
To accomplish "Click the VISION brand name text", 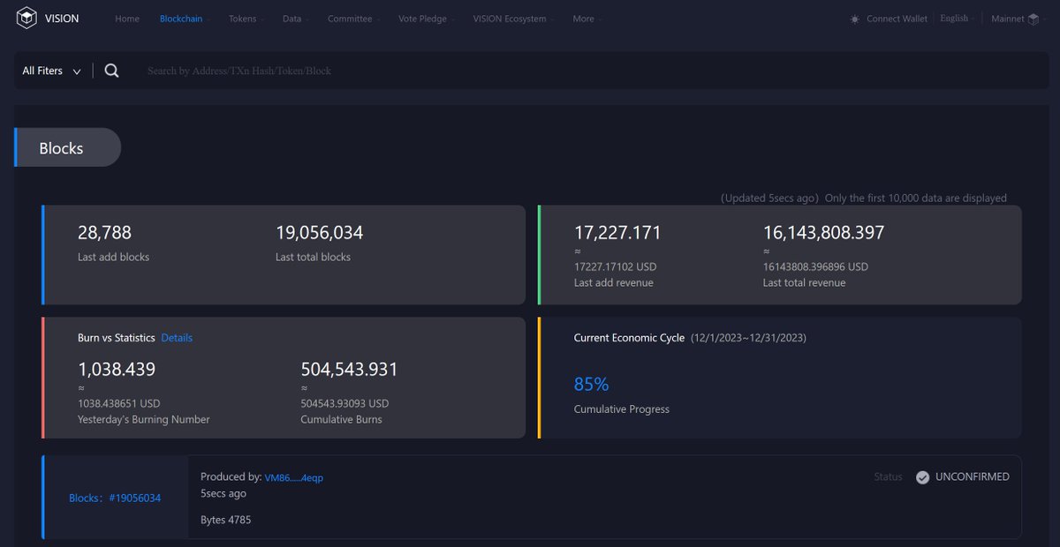I will [63, 19].
